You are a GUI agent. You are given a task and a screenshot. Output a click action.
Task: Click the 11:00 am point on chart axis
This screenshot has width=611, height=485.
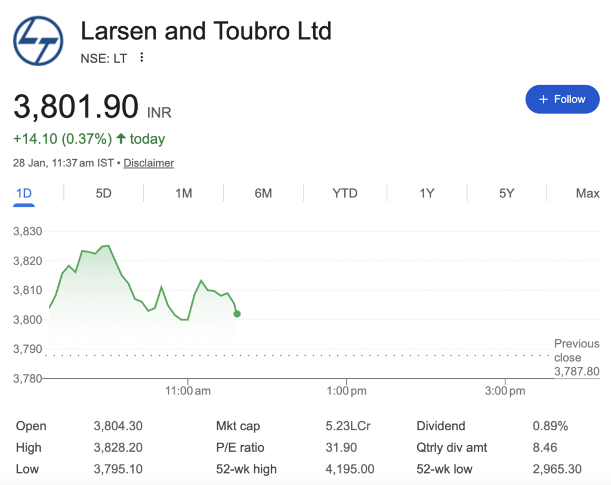pos(187,391)
